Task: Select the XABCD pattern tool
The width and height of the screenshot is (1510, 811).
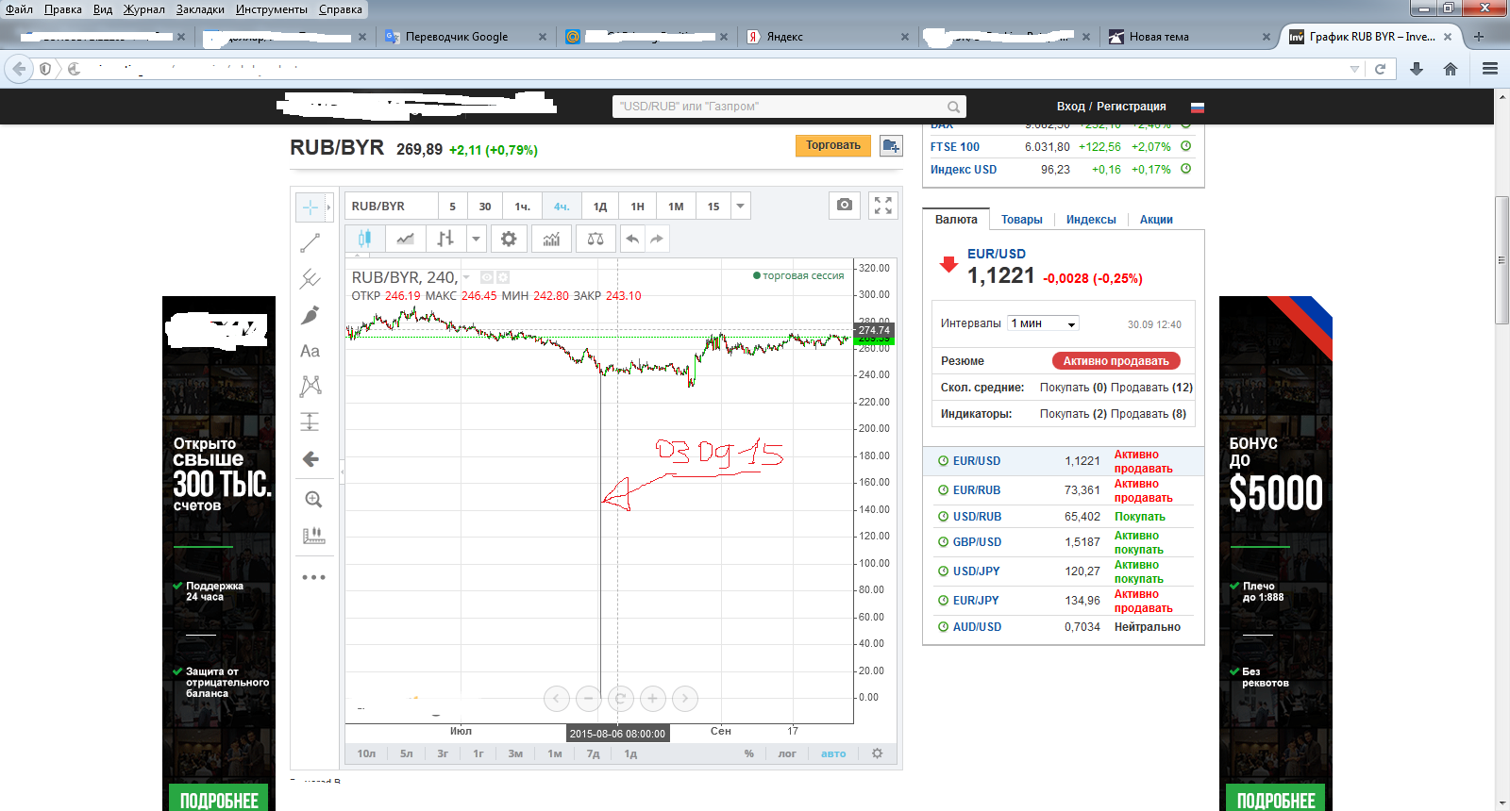Action: pyautogui.click(x=310, y=386)
